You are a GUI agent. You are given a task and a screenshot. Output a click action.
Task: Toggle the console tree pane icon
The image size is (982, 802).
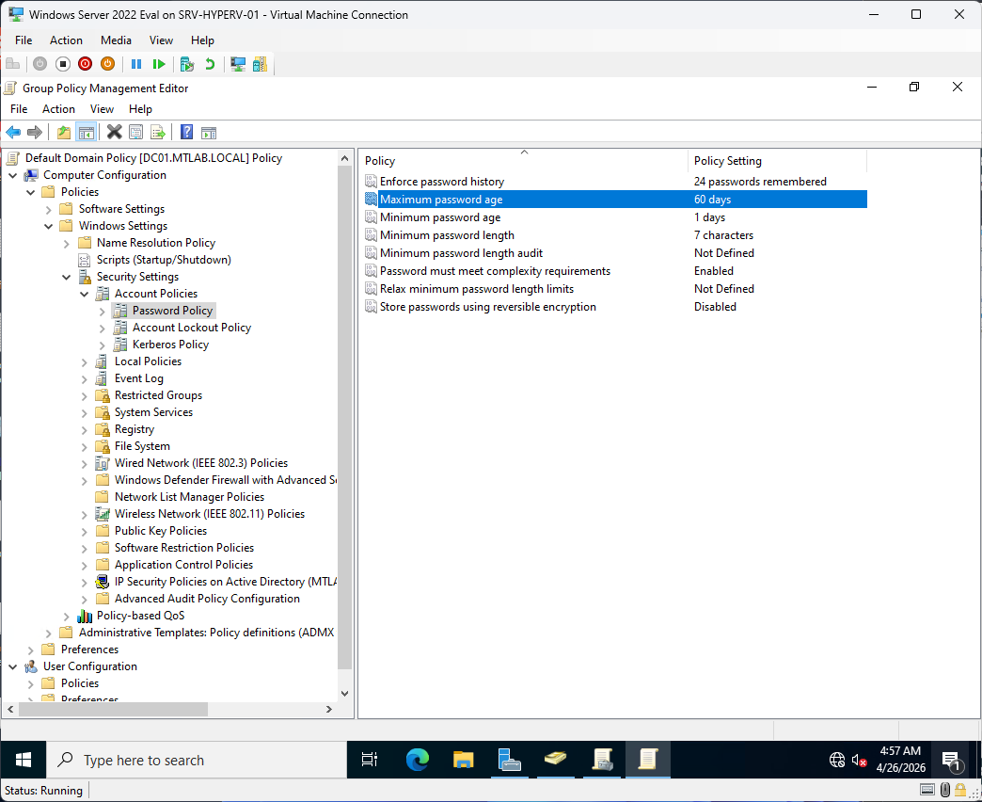pos(86,132)
